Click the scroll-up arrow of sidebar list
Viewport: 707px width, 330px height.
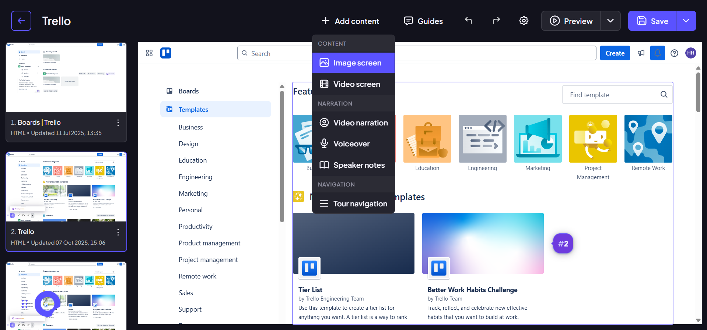[282, 86]
